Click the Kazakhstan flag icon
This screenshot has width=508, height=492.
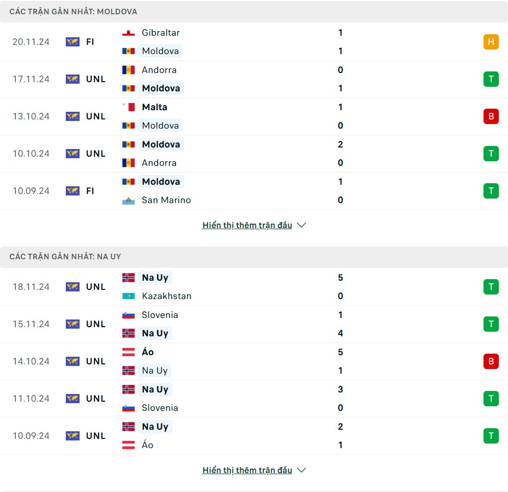click(x=129, y=296)
